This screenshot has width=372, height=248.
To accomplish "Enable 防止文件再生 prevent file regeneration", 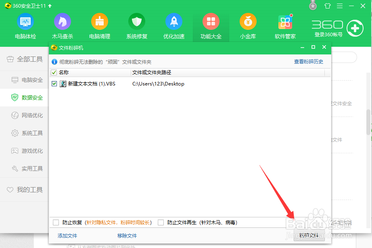I will [160, 222].
